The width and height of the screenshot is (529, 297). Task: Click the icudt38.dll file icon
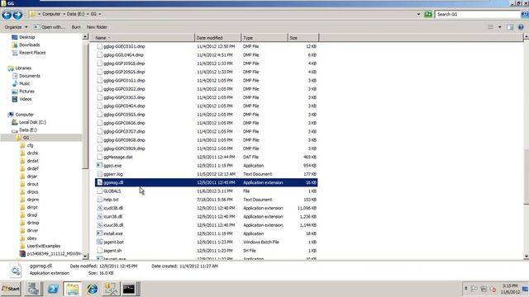click(x=99, y=208)
